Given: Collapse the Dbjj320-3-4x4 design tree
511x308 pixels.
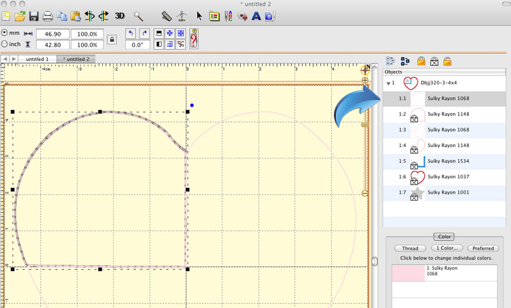Looking at the screenshot, I should click(388, 84).
